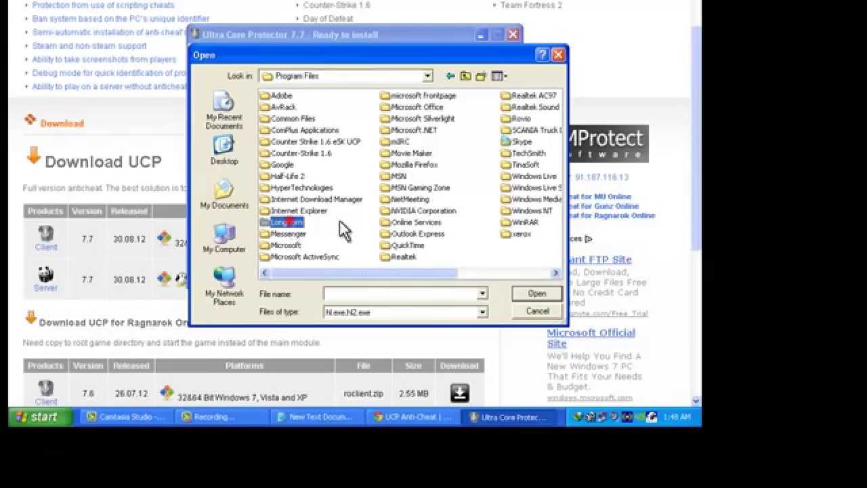Select the Microsoft.NET folder
The width and height of the screenshot is (867, 488).
click(409, 130)
